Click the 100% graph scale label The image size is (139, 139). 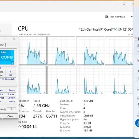pyautogui.click(x=130, y=34)
